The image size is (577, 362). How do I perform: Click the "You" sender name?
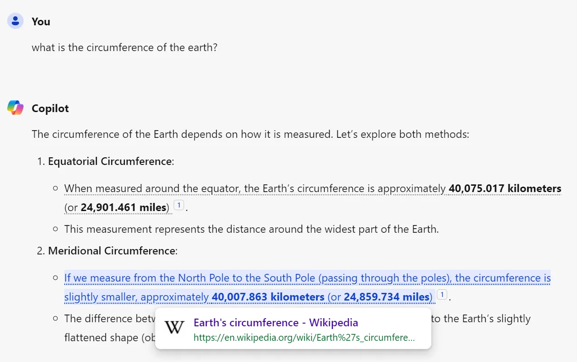(x=41, y=22)
